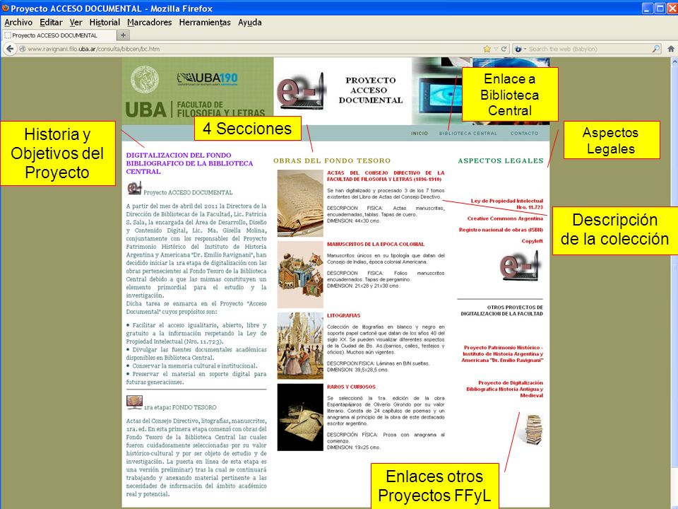The width and height of the screenshot is (678, 509).
Task: Click the UBA university seal emblem
Action: click(145, 79)
